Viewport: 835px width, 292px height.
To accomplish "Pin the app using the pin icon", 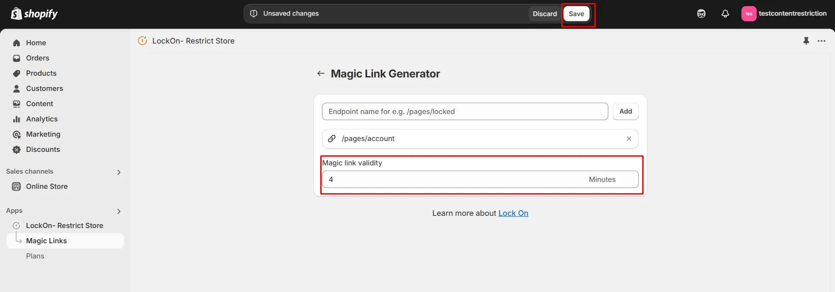I will pyautogui.click(x=806, y=41).
